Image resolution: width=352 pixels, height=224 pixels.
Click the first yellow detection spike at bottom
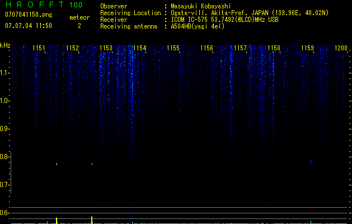pyautogui.click(x=57, y=221)
